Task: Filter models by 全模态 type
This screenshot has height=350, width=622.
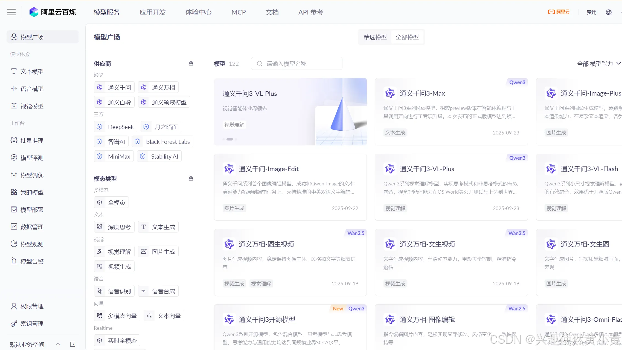Action: coord(111,202)
